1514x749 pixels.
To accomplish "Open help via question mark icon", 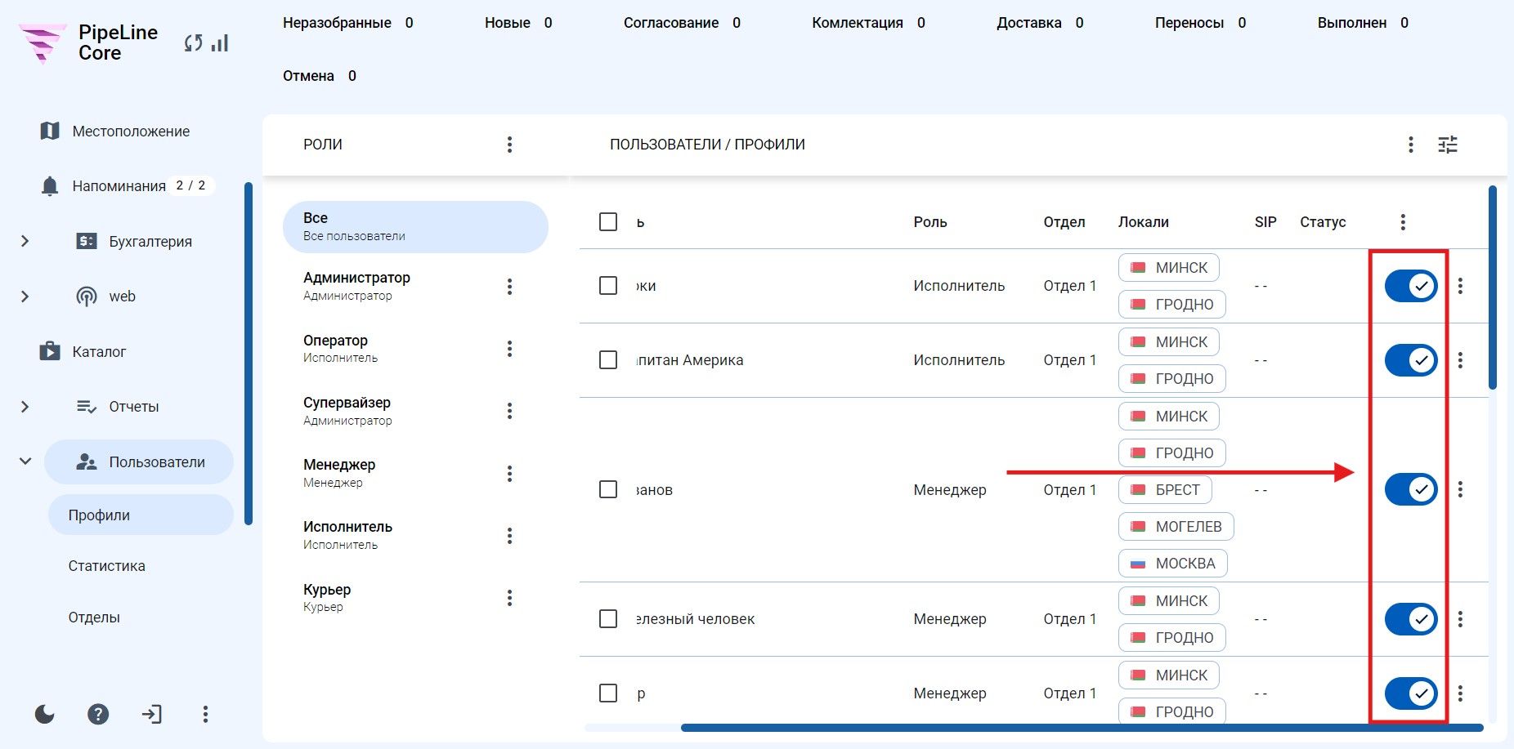I will coord(98,715).
